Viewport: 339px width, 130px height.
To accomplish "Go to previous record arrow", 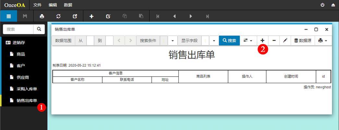I will pos(174,16).
